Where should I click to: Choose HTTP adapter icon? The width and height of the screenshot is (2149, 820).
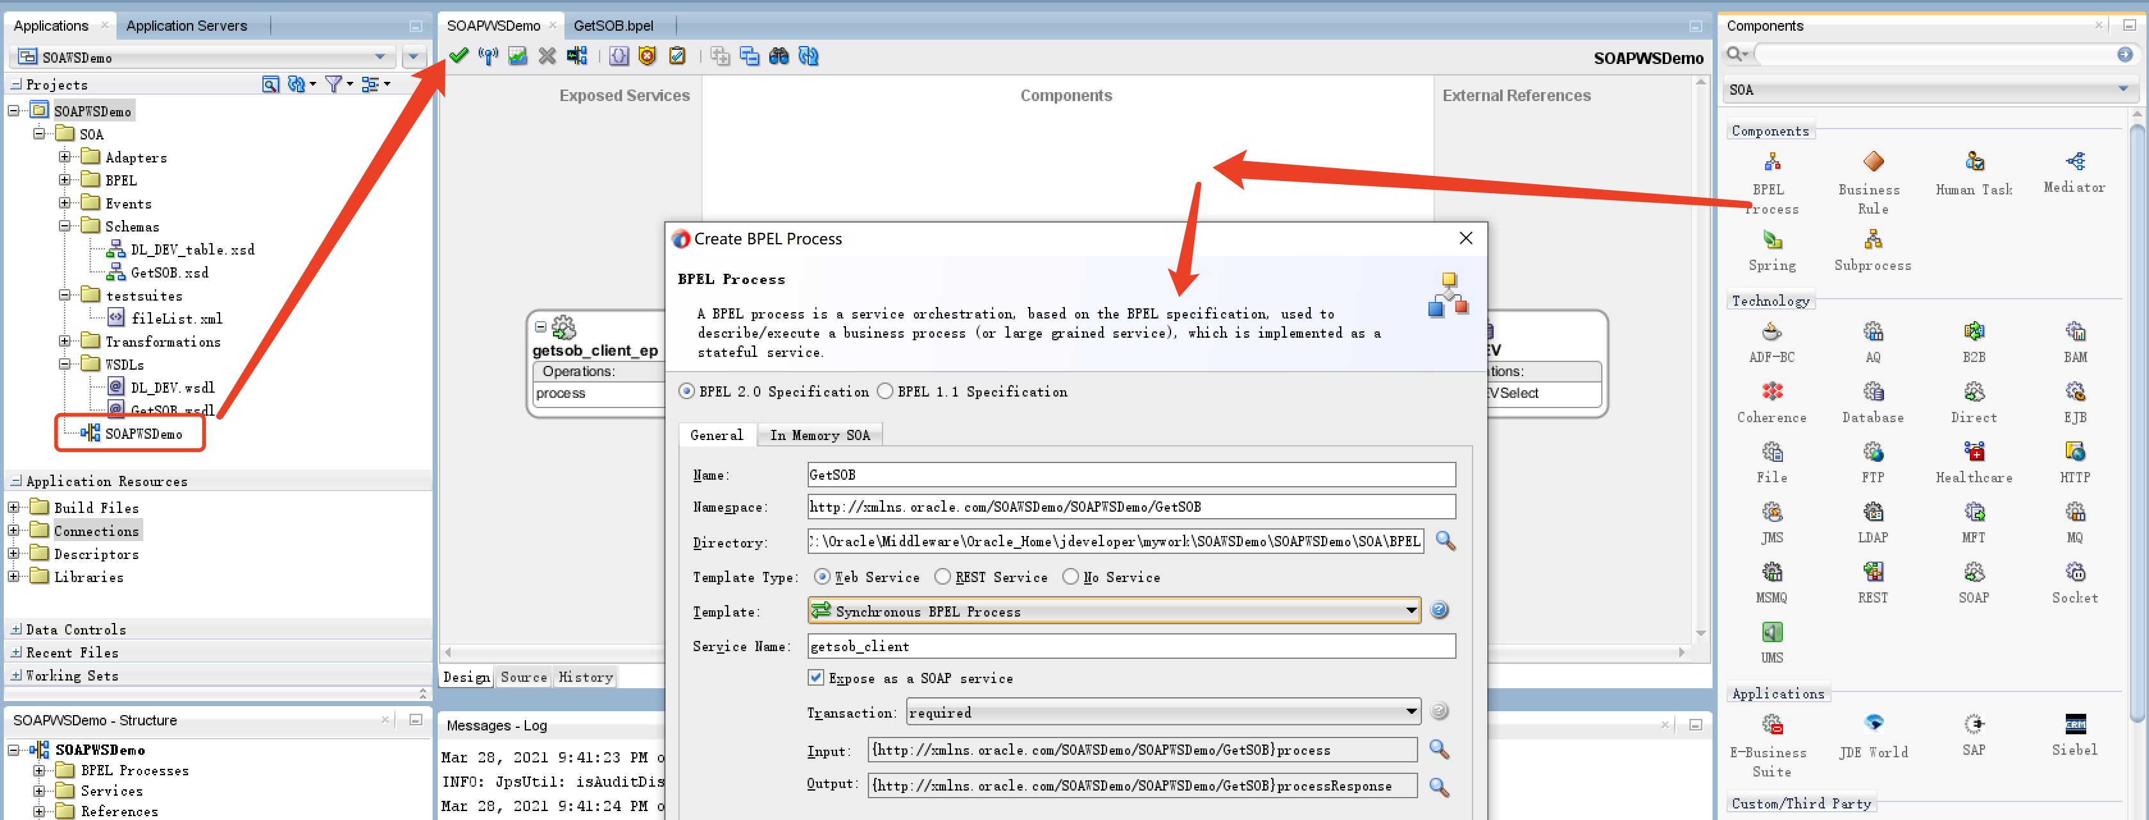[x=2075, y=452]
